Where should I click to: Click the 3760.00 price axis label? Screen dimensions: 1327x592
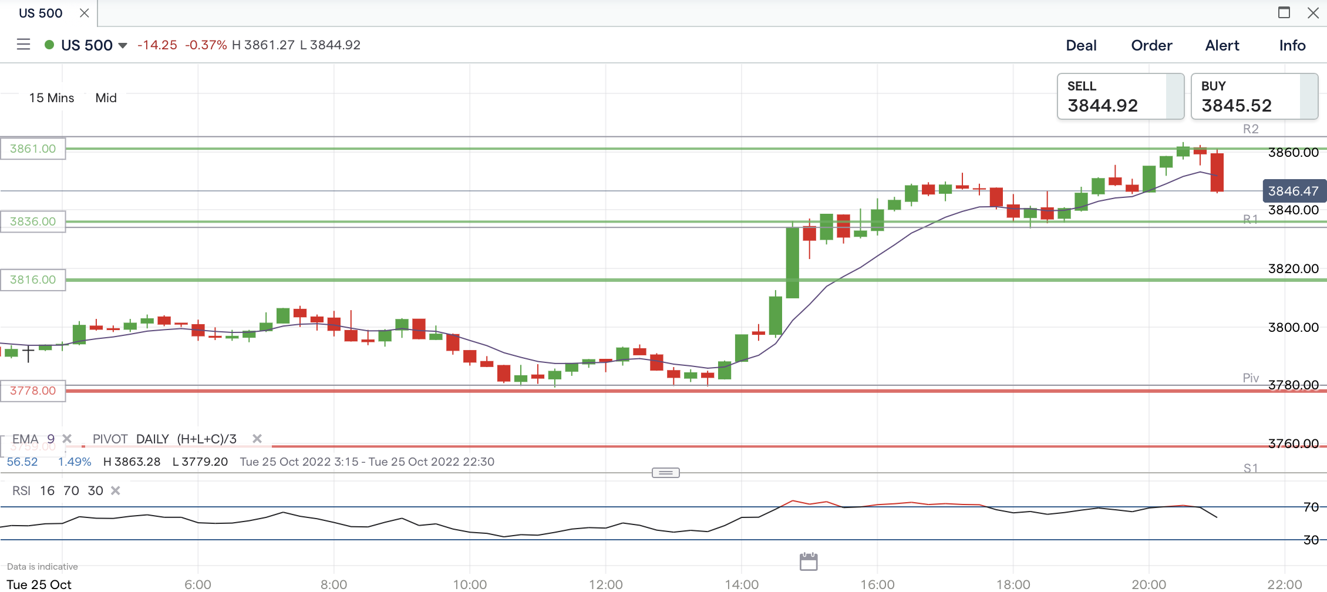click(x=1294, y=443)
